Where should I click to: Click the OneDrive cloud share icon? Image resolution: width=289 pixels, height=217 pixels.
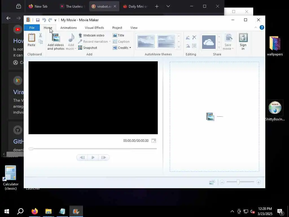pyautogui.click(x=209, y=42)
